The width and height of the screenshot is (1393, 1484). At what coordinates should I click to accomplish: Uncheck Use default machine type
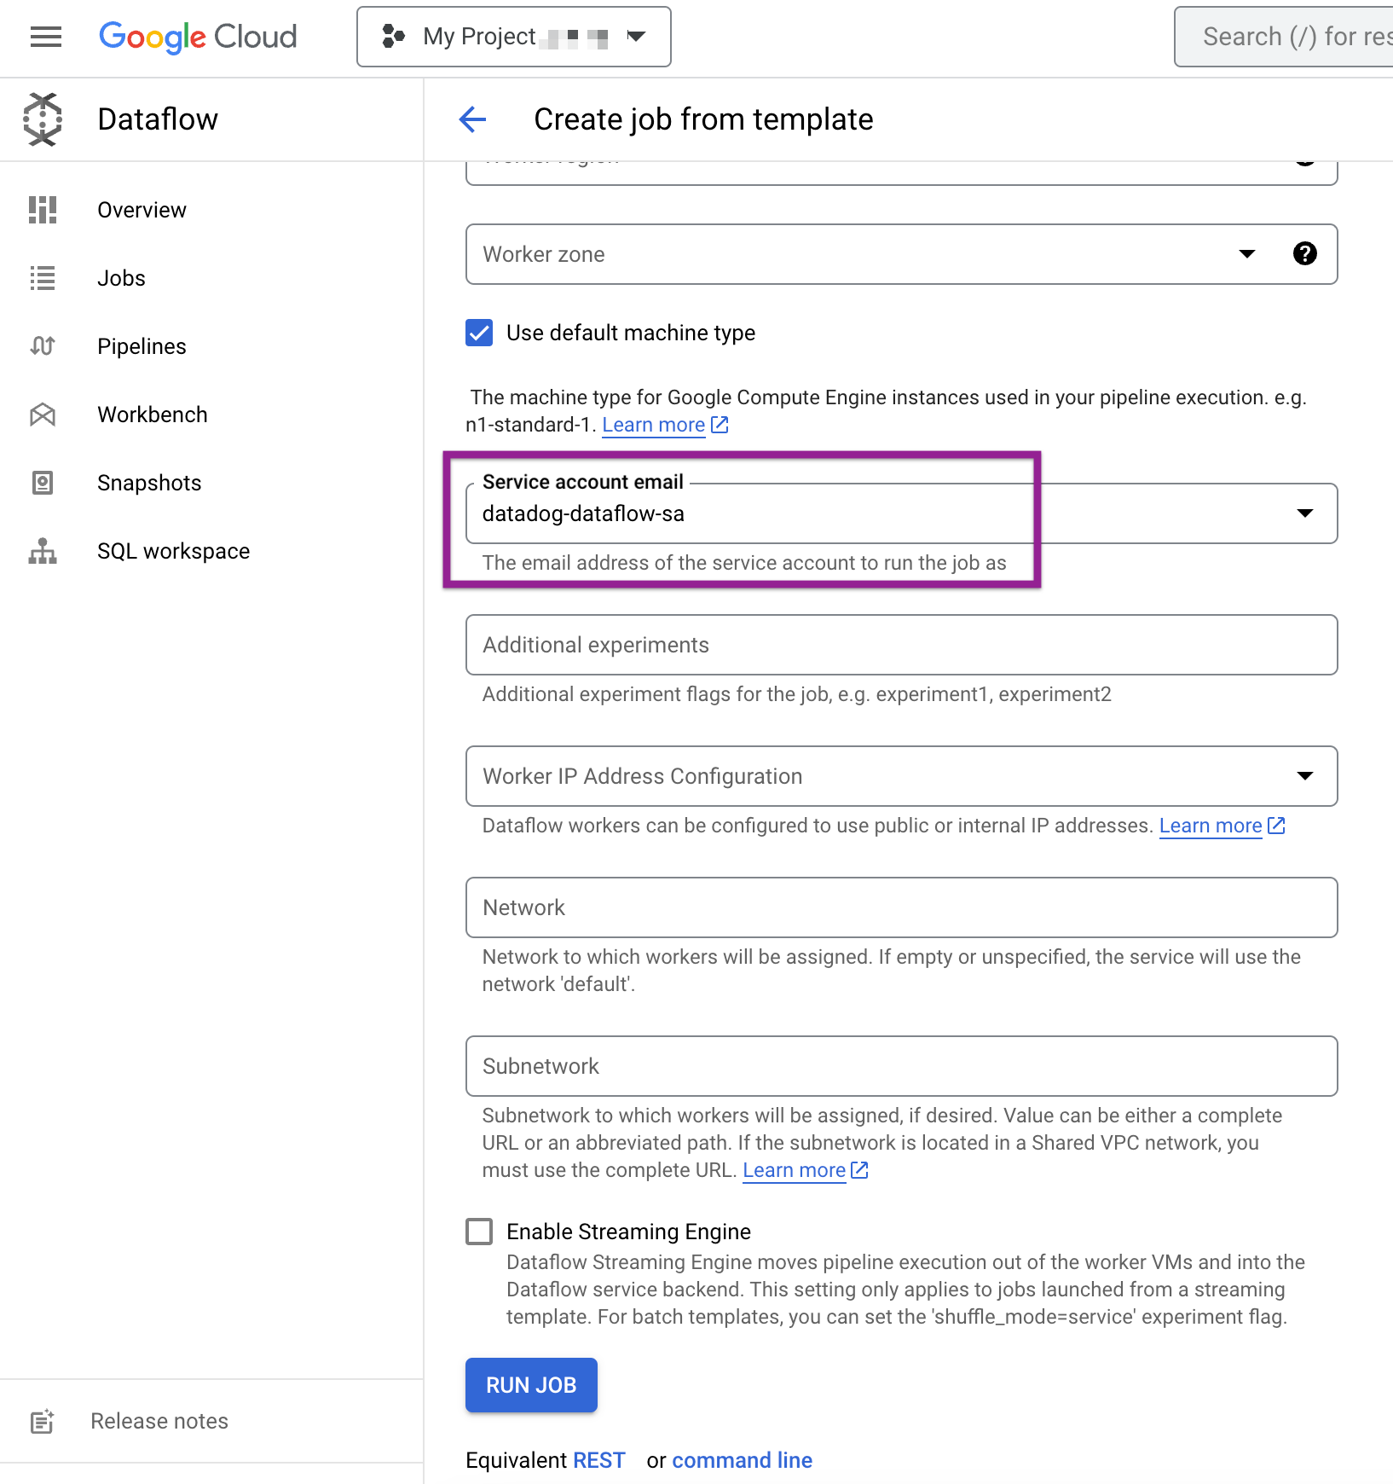click(479, 333)
